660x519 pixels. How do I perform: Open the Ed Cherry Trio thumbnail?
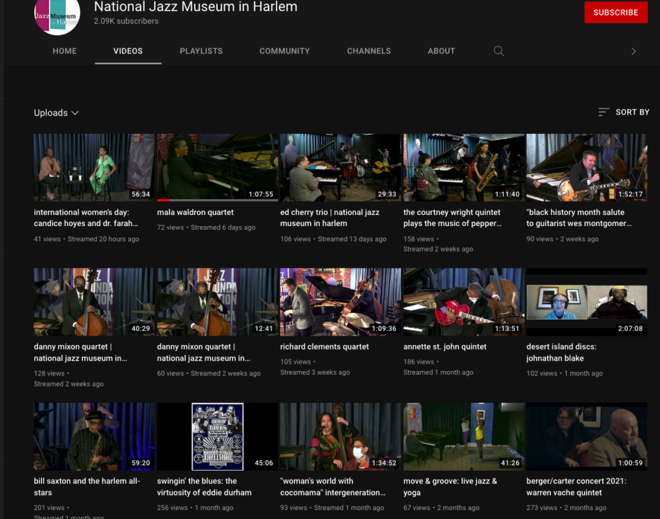coord(340,167)
